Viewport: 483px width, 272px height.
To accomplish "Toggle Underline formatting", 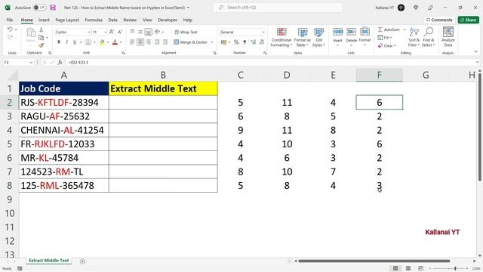I will click(x=75, y=42).
